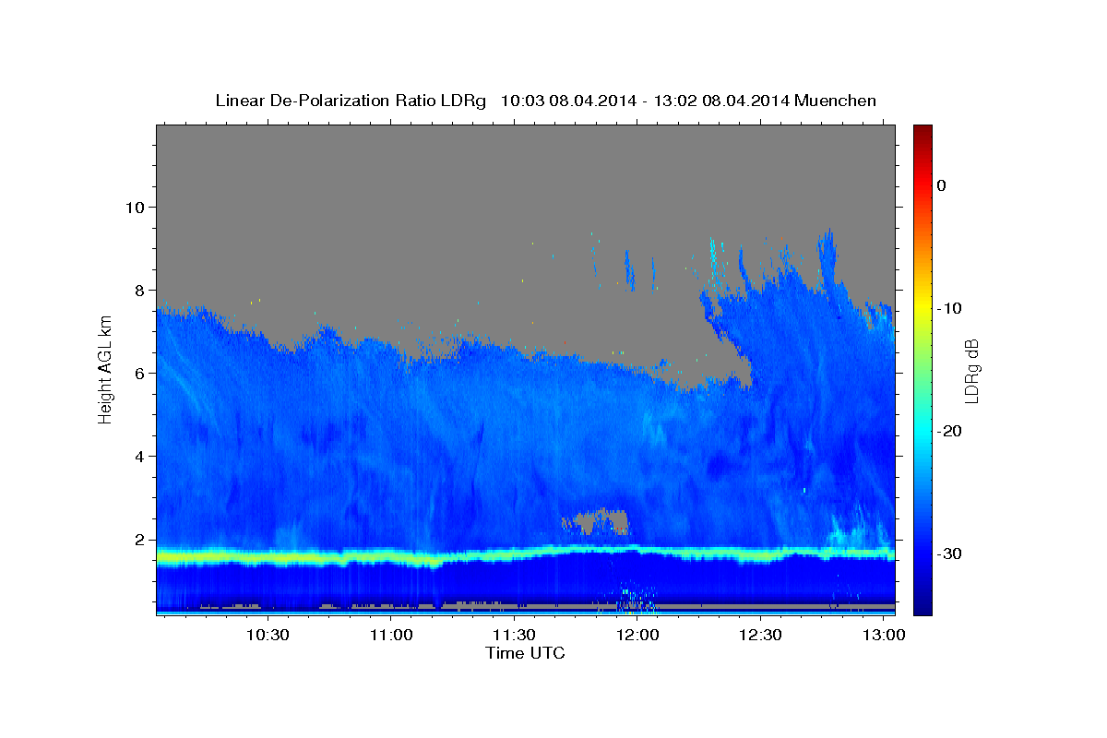Click the 'Time UTC' axis label
Image resolution: width=1107 pixels, height=738 pixels.
(525, 653)
